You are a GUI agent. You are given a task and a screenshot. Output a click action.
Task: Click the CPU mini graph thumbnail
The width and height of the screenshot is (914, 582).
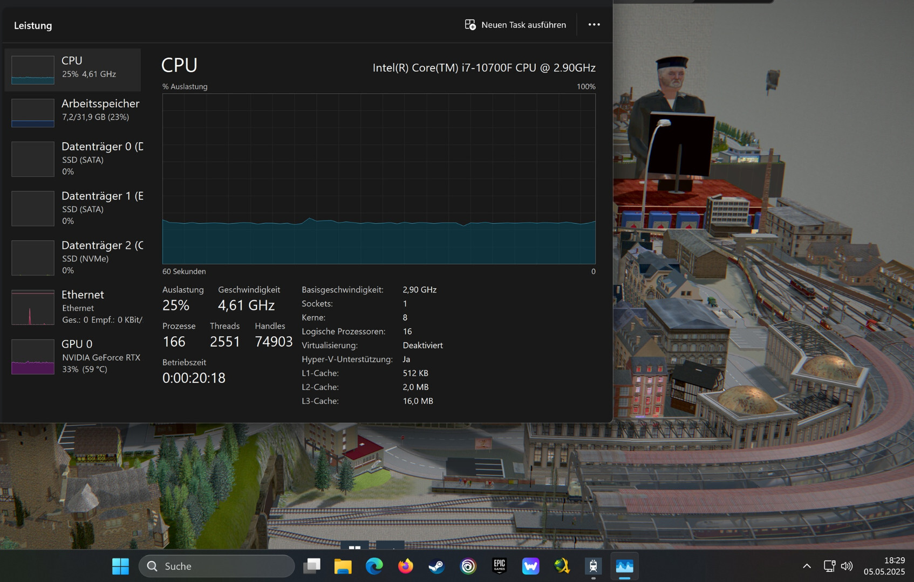tap(33, 70)
